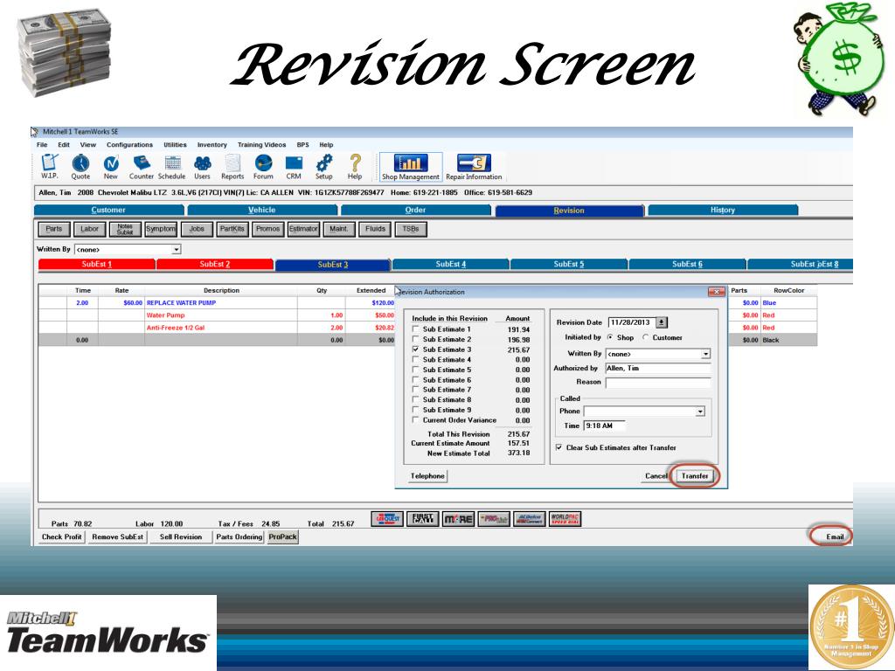This screenshot has height=671, width=895.
Task: Expand the Called Phone dropdown
Action: [x=700, y=412]
